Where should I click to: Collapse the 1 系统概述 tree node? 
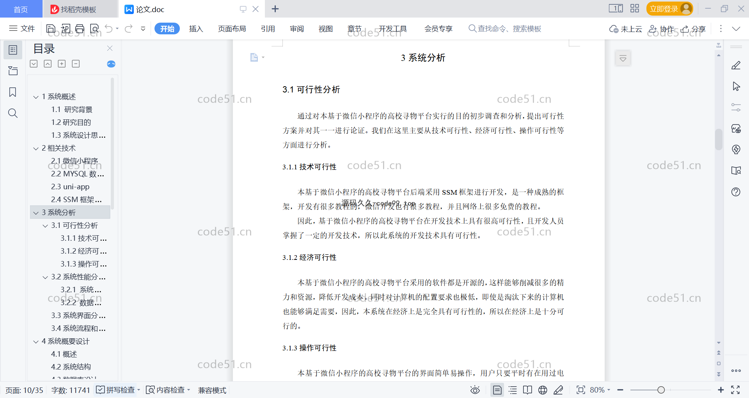click(x=36, y=97)
